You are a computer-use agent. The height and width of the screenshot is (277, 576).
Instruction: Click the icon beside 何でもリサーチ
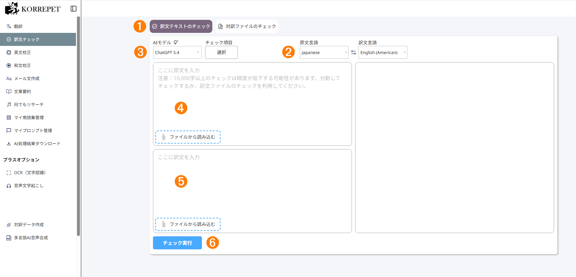tap(9, 104)
